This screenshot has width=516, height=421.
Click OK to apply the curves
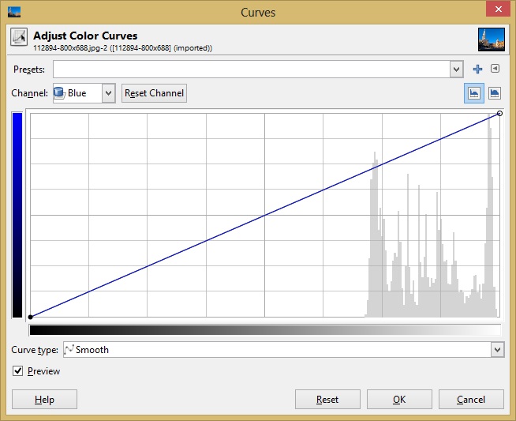(x=399, y=400)
